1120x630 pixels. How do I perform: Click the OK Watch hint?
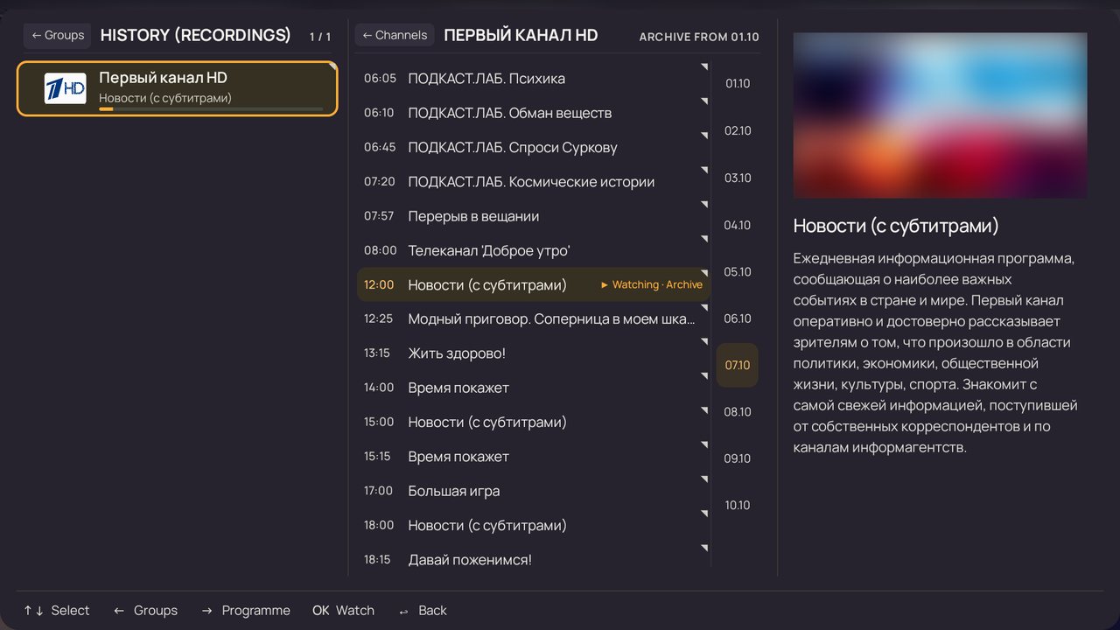pyautogui.click(x=343, y=611)
